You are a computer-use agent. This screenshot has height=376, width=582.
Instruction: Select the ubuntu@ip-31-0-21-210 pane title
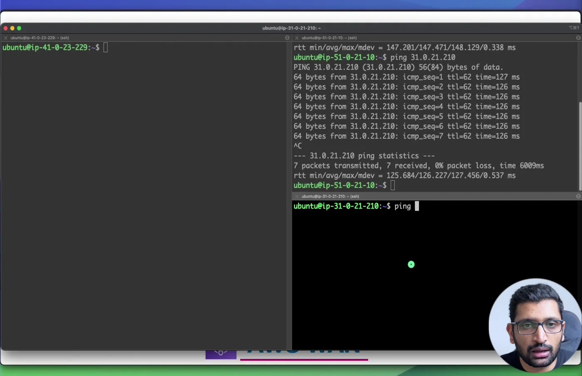click(x=330, y=197)
